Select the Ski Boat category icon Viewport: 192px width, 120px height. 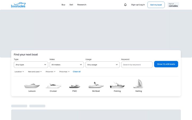click(96, 85)
